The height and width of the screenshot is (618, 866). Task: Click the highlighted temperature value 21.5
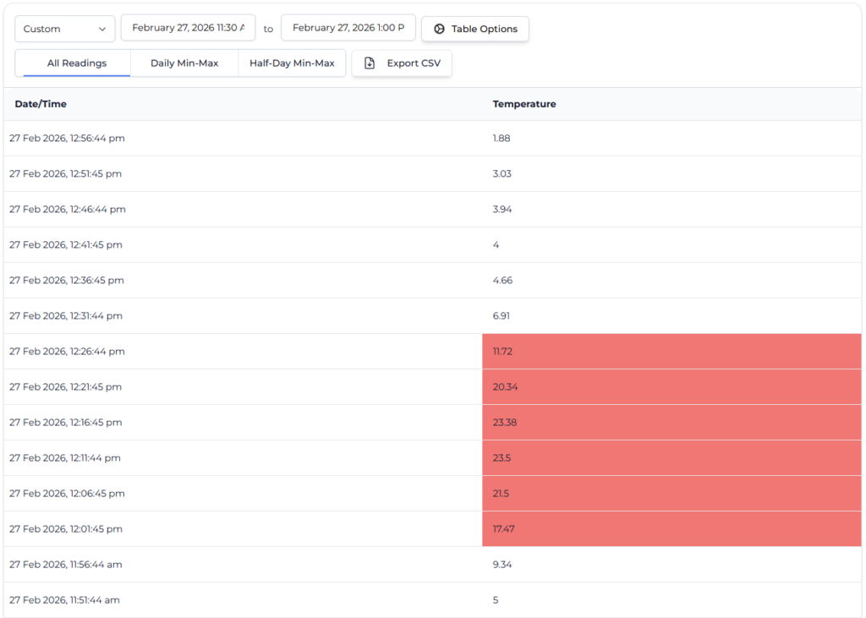tap(501, 493)
